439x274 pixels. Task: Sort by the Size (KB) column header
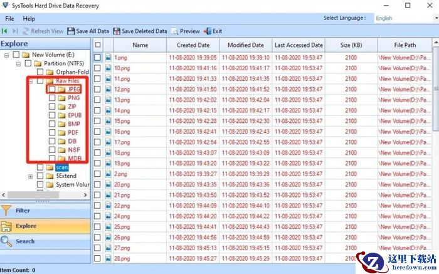[x=351, y=45]
